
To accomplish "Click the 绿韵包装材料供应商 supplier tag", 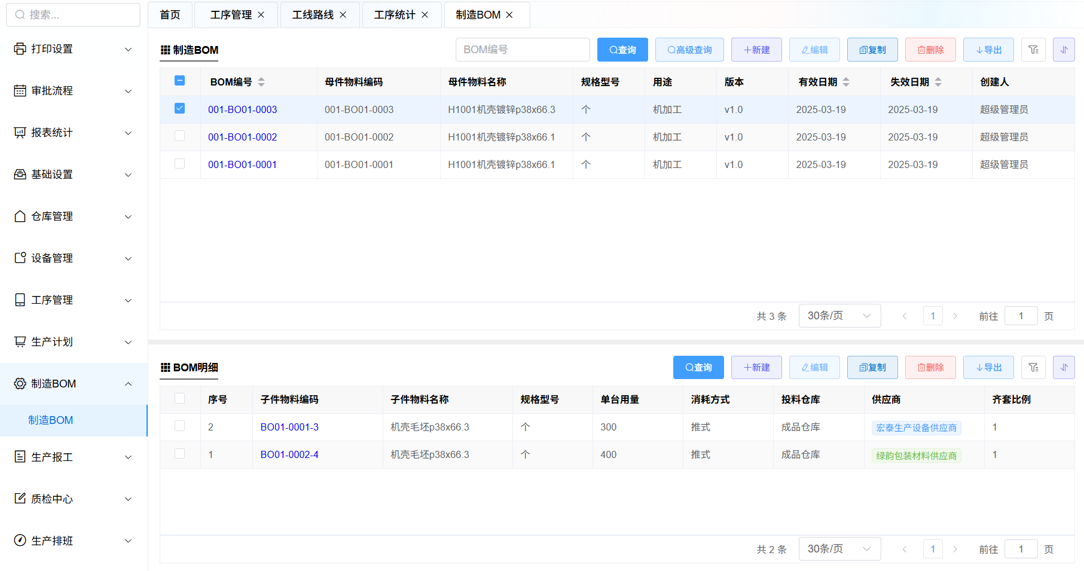I will point(916,456).
